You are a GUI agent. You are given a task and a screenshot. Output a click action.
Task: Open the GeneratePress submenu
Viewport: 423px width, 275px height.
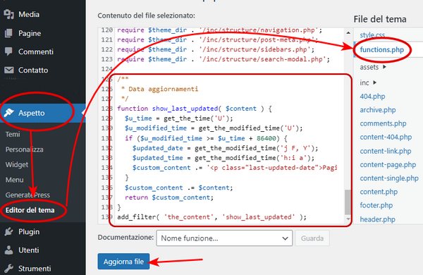pyautogui.click(x=27, y=195)
